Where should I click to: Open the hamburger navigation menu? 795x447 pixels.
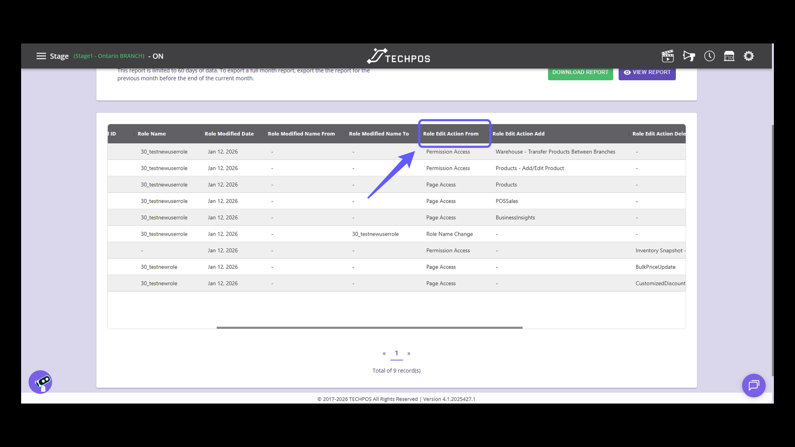[x=41, y=56]
